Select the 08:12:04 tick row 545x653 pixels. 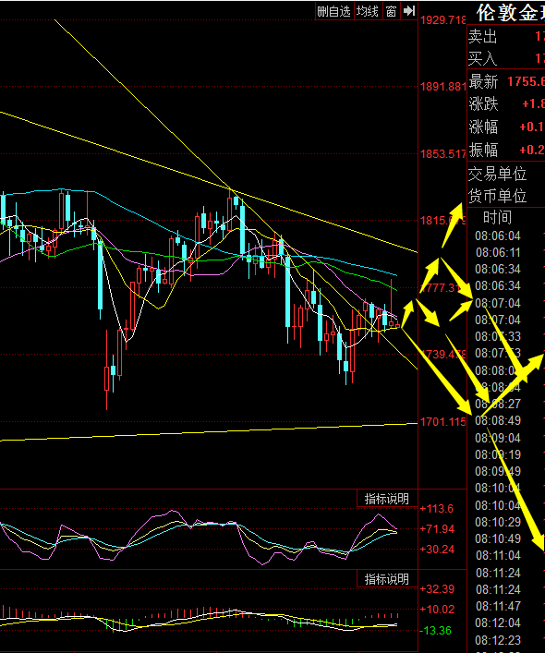point(498,623)
